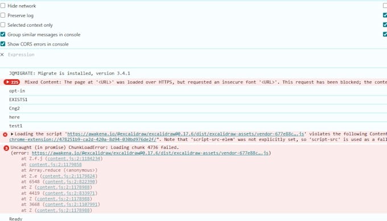Viewport: 387px width, 221px height.
Task: Tick the Preserve log checkbox
Action: coord(3,15)
